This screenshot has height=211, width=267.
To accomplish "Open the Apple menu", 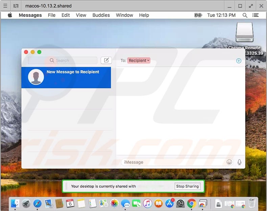I will [x=10, y=15].
